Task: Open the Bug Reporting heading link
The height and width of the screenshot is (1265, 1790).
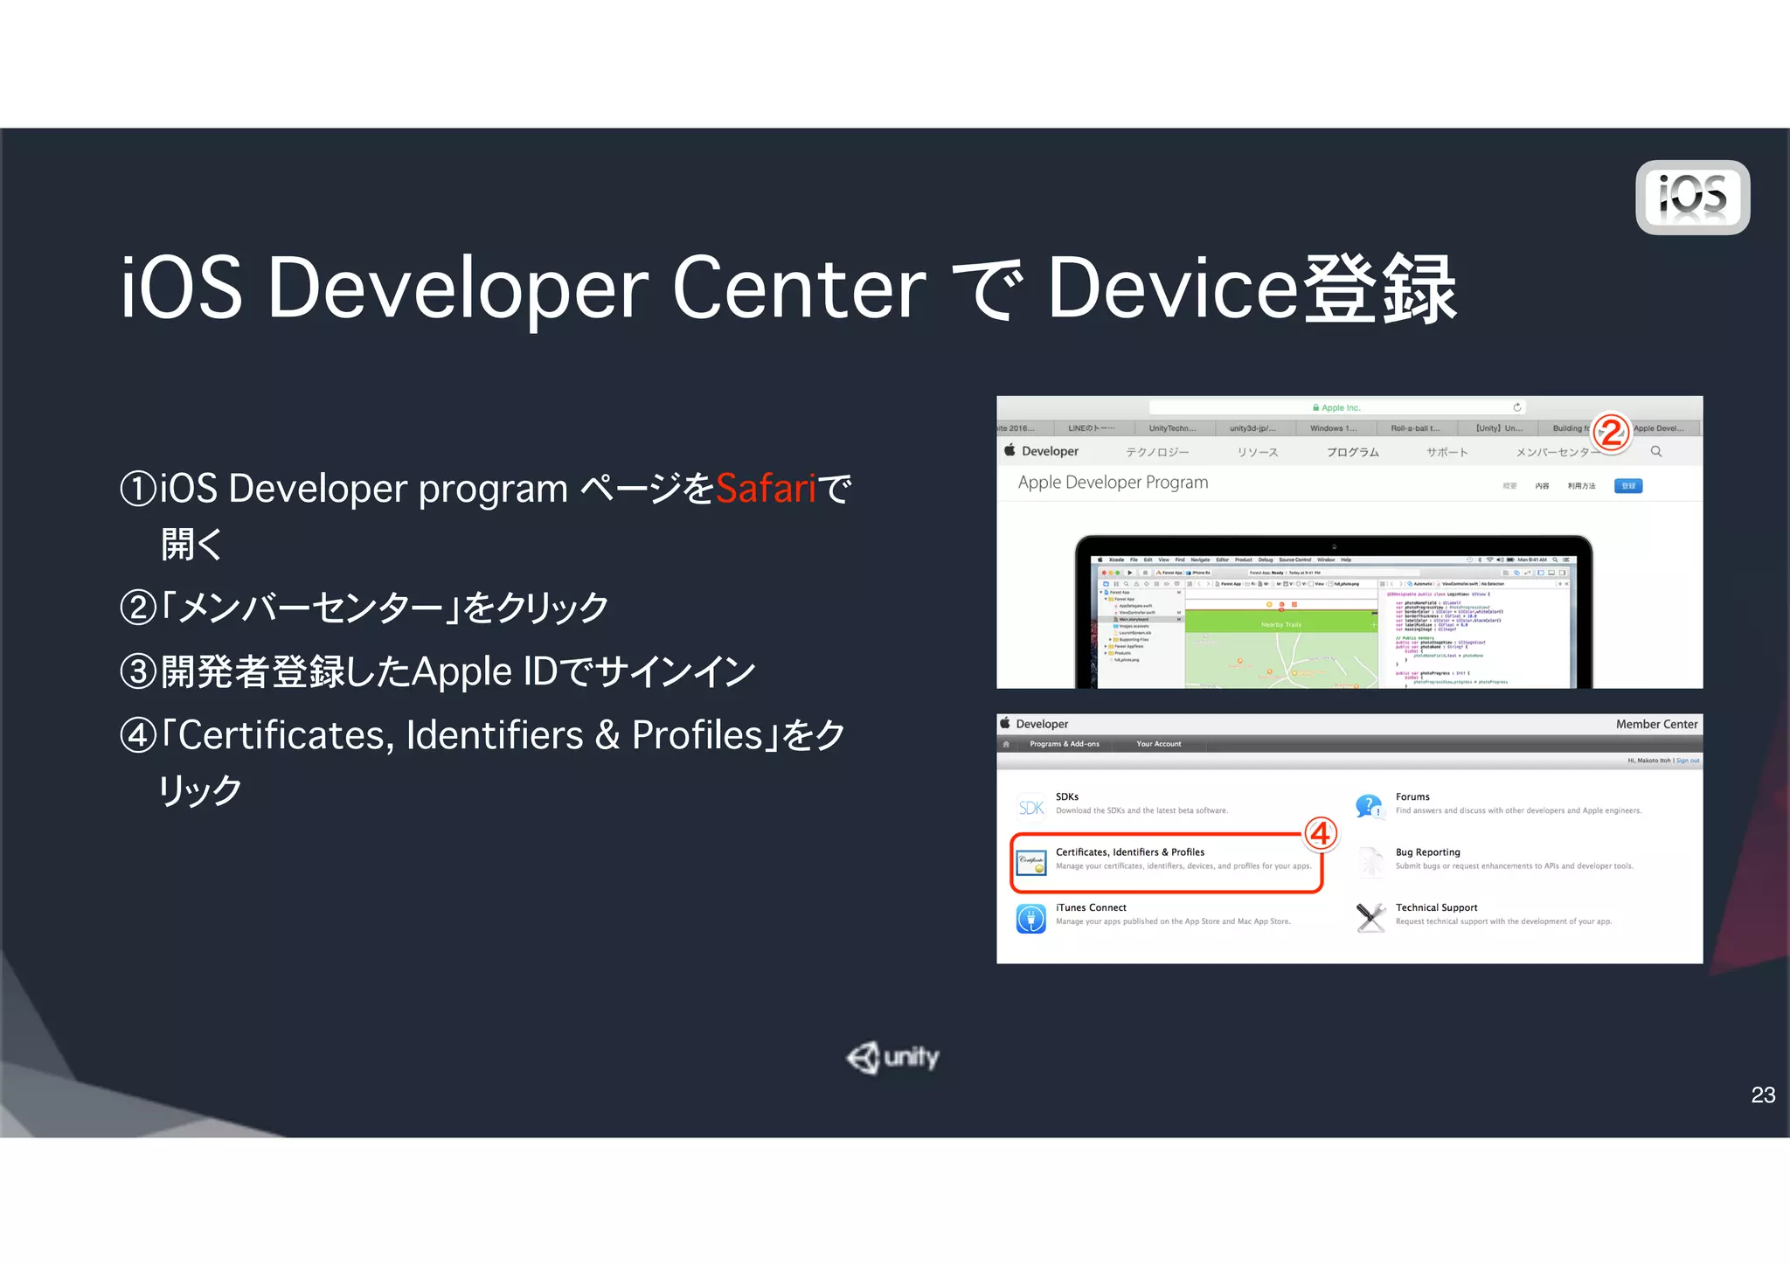Action: [x=1427, y=851]
